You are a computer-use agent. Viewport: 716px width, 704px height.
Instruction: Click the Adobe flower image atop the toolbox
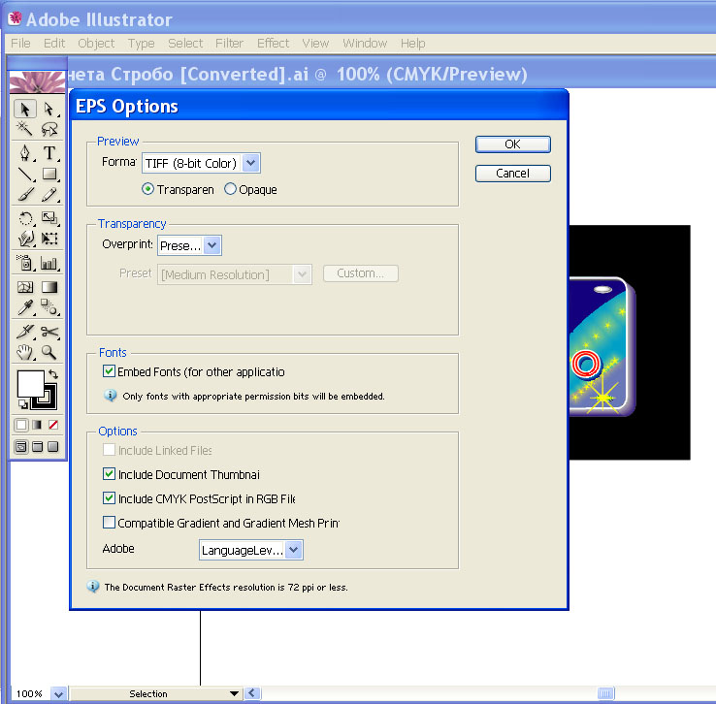click(x=38, y=81)
